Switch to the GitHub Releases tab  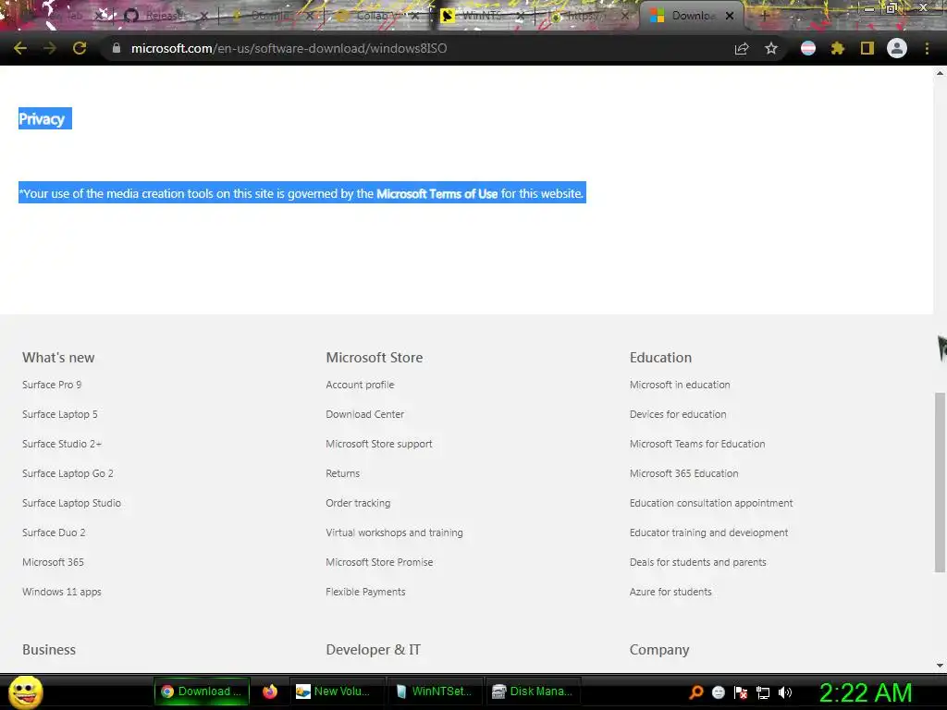pyautogui.click(x=163, y=16)
